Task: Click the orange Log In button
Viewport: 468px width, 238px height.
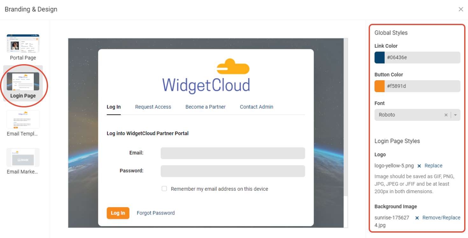Action: [118, 213]
